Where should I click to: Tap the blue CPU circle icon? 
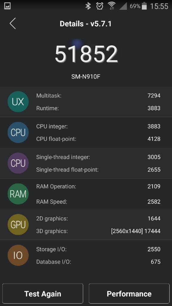[18, 132]
